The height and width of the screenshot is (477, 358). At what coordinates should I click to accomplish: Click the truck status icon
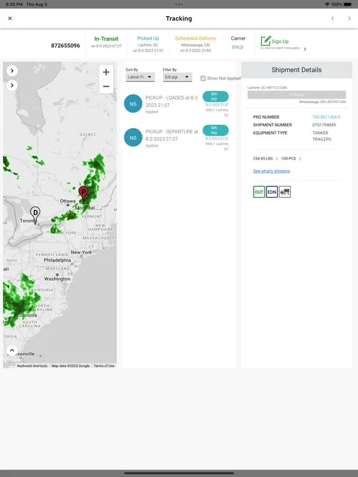coord(285,192)
